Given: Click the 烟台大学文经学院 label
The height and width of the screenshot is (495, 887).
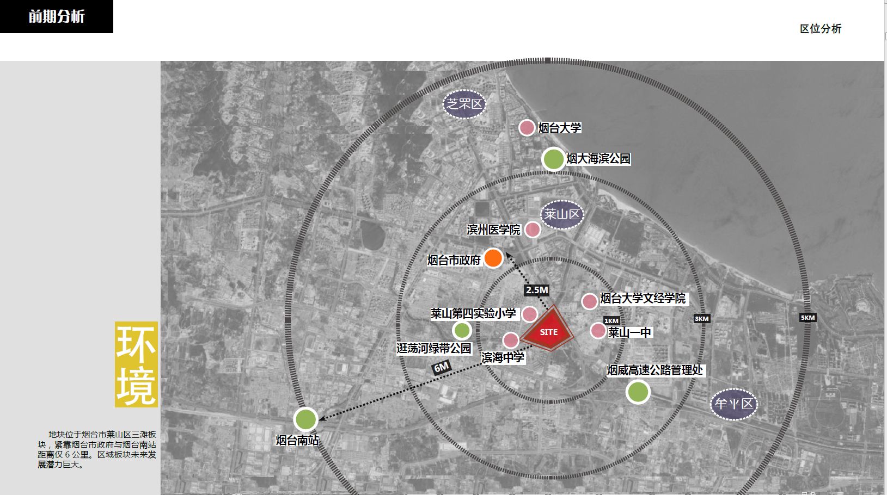Looking at the screenshot, I should [643, 299].
